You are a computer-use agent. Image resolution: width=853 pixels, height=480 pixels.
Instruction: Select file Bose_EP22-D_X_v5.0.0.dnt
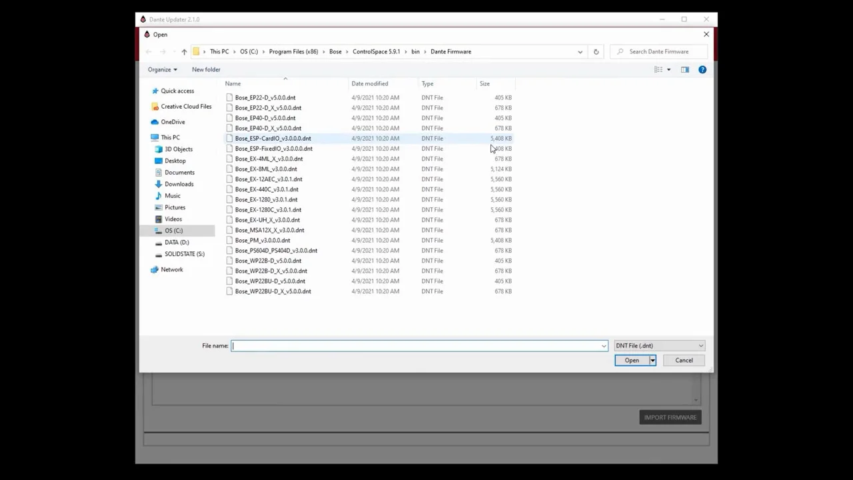268,108
